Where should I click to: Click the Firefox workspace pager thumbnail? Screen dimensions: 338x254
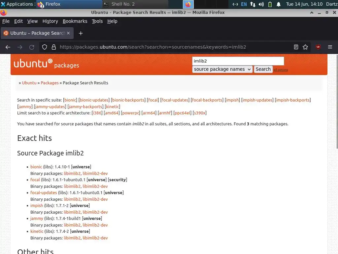(x=188, y=4)
